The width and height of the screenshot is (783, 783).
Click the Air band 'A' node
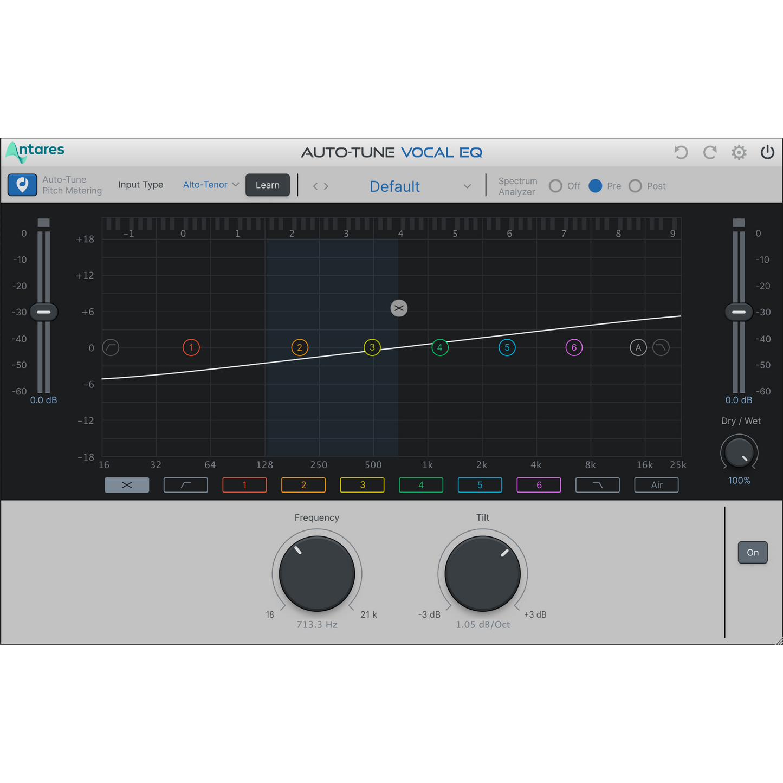pyautogui.click(x=638, y=347)
